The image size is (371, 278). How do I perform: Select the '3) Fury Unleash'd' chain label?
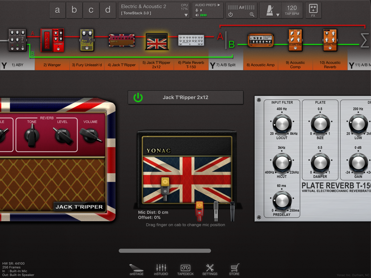pos(87,65)
